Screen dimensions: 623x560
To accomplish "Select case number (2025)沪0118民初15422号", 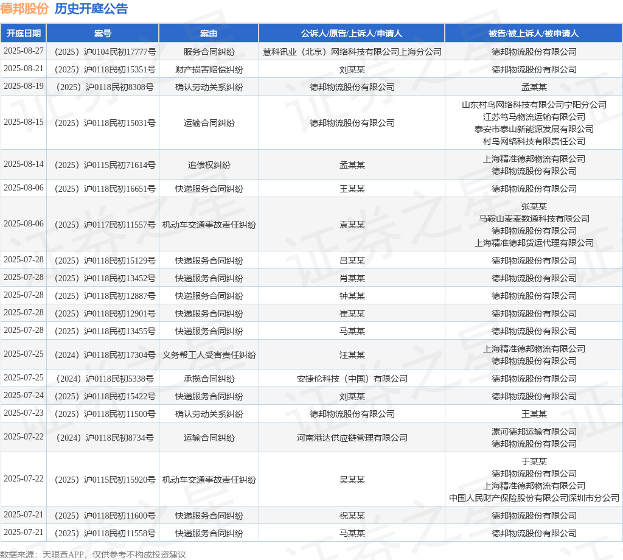I will [x=105, y=396].
